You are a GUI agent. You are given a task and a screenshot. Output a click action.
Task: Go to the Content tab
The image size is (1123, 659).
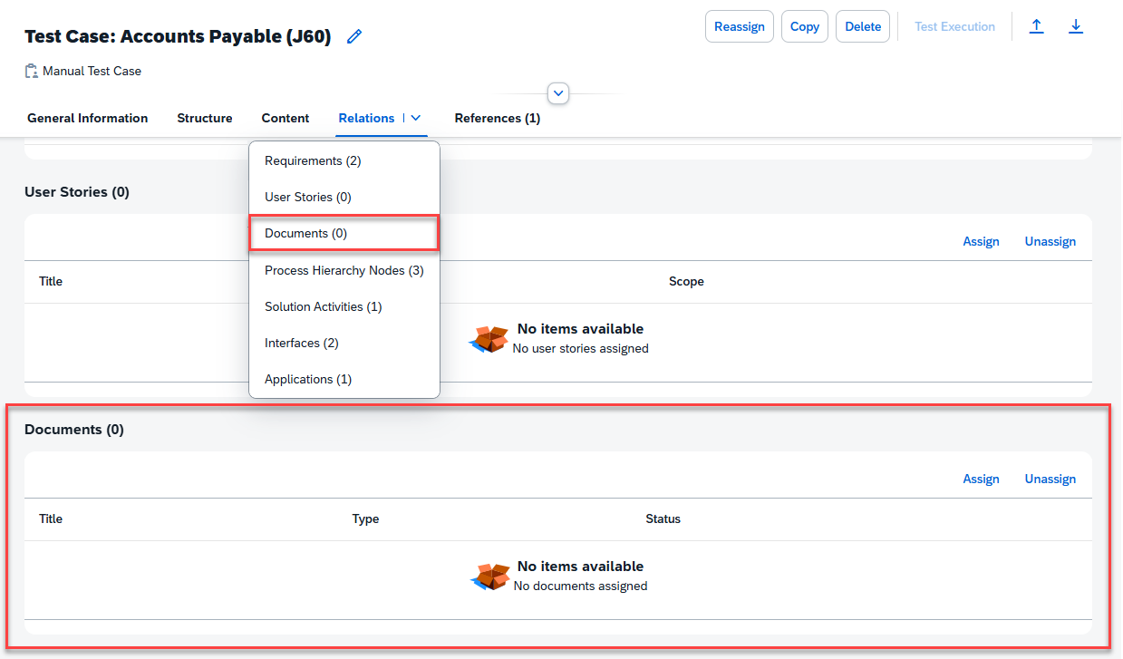pyautogui.click(x=286, y=118)
